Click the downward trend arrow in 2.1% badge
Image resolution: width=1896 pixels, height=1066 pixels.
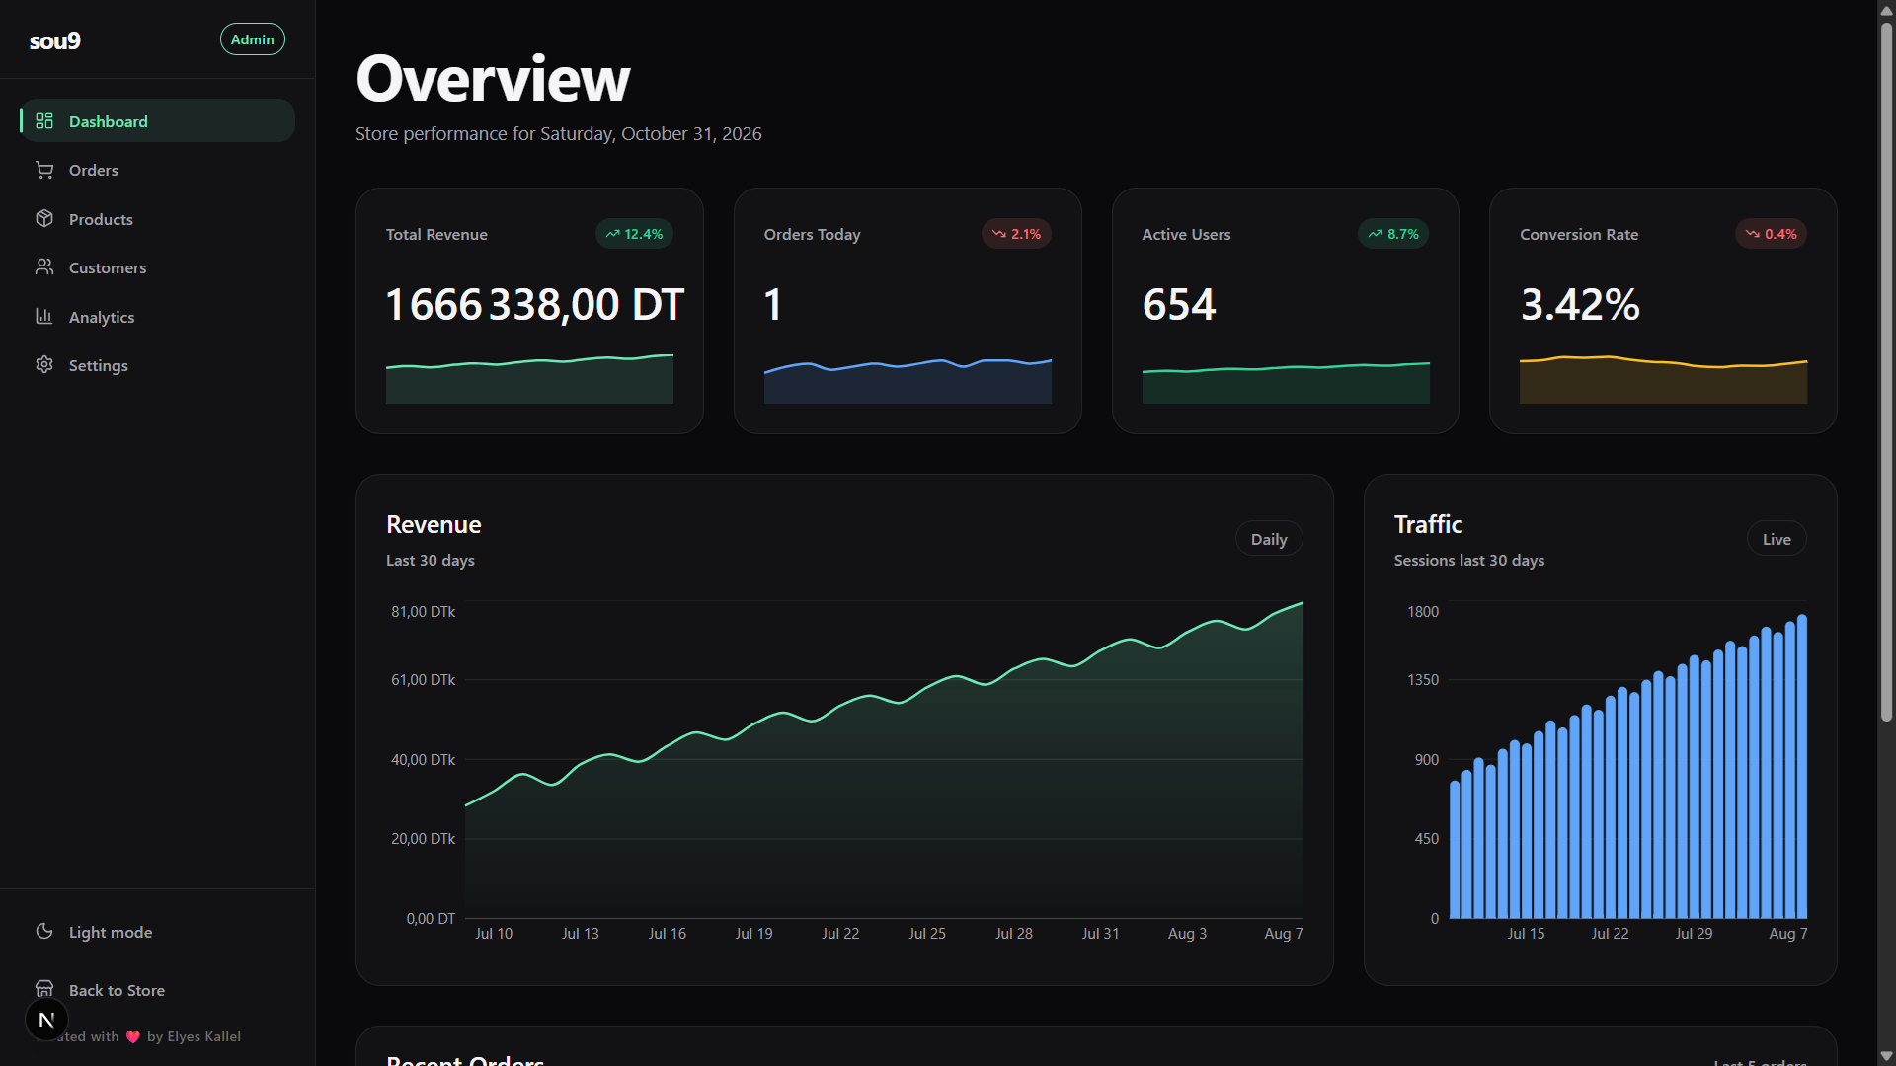(999, 234)
